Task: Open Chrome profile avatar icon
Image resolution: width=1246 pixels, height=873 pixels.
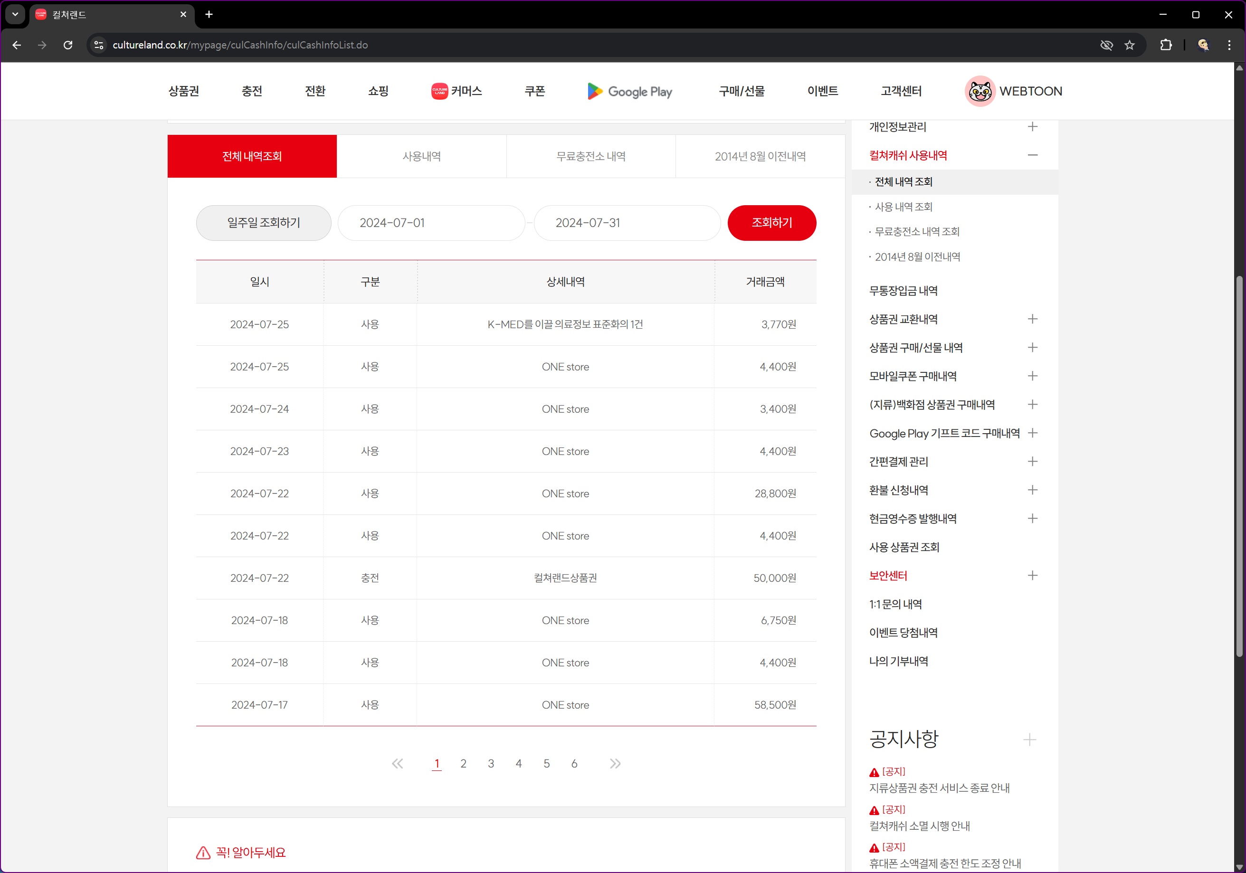Action: tap(1203, 45)
